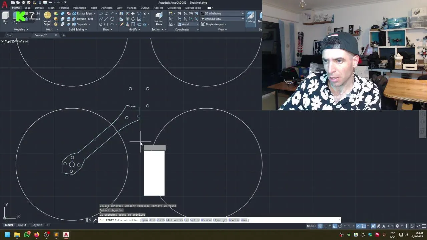Viewport: 427px width, 240px height.
Task: Choose the Join option in PEDIT prompt
Action: 152,220
